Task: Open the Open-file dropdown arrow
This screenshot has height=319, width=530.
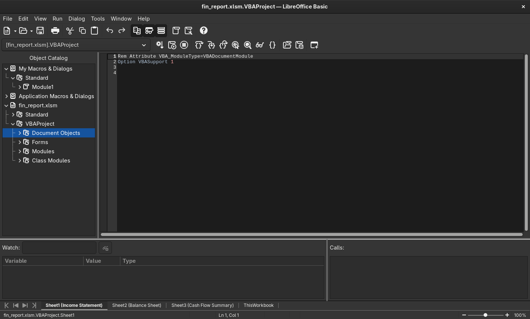Action: [x=31, y=31]
